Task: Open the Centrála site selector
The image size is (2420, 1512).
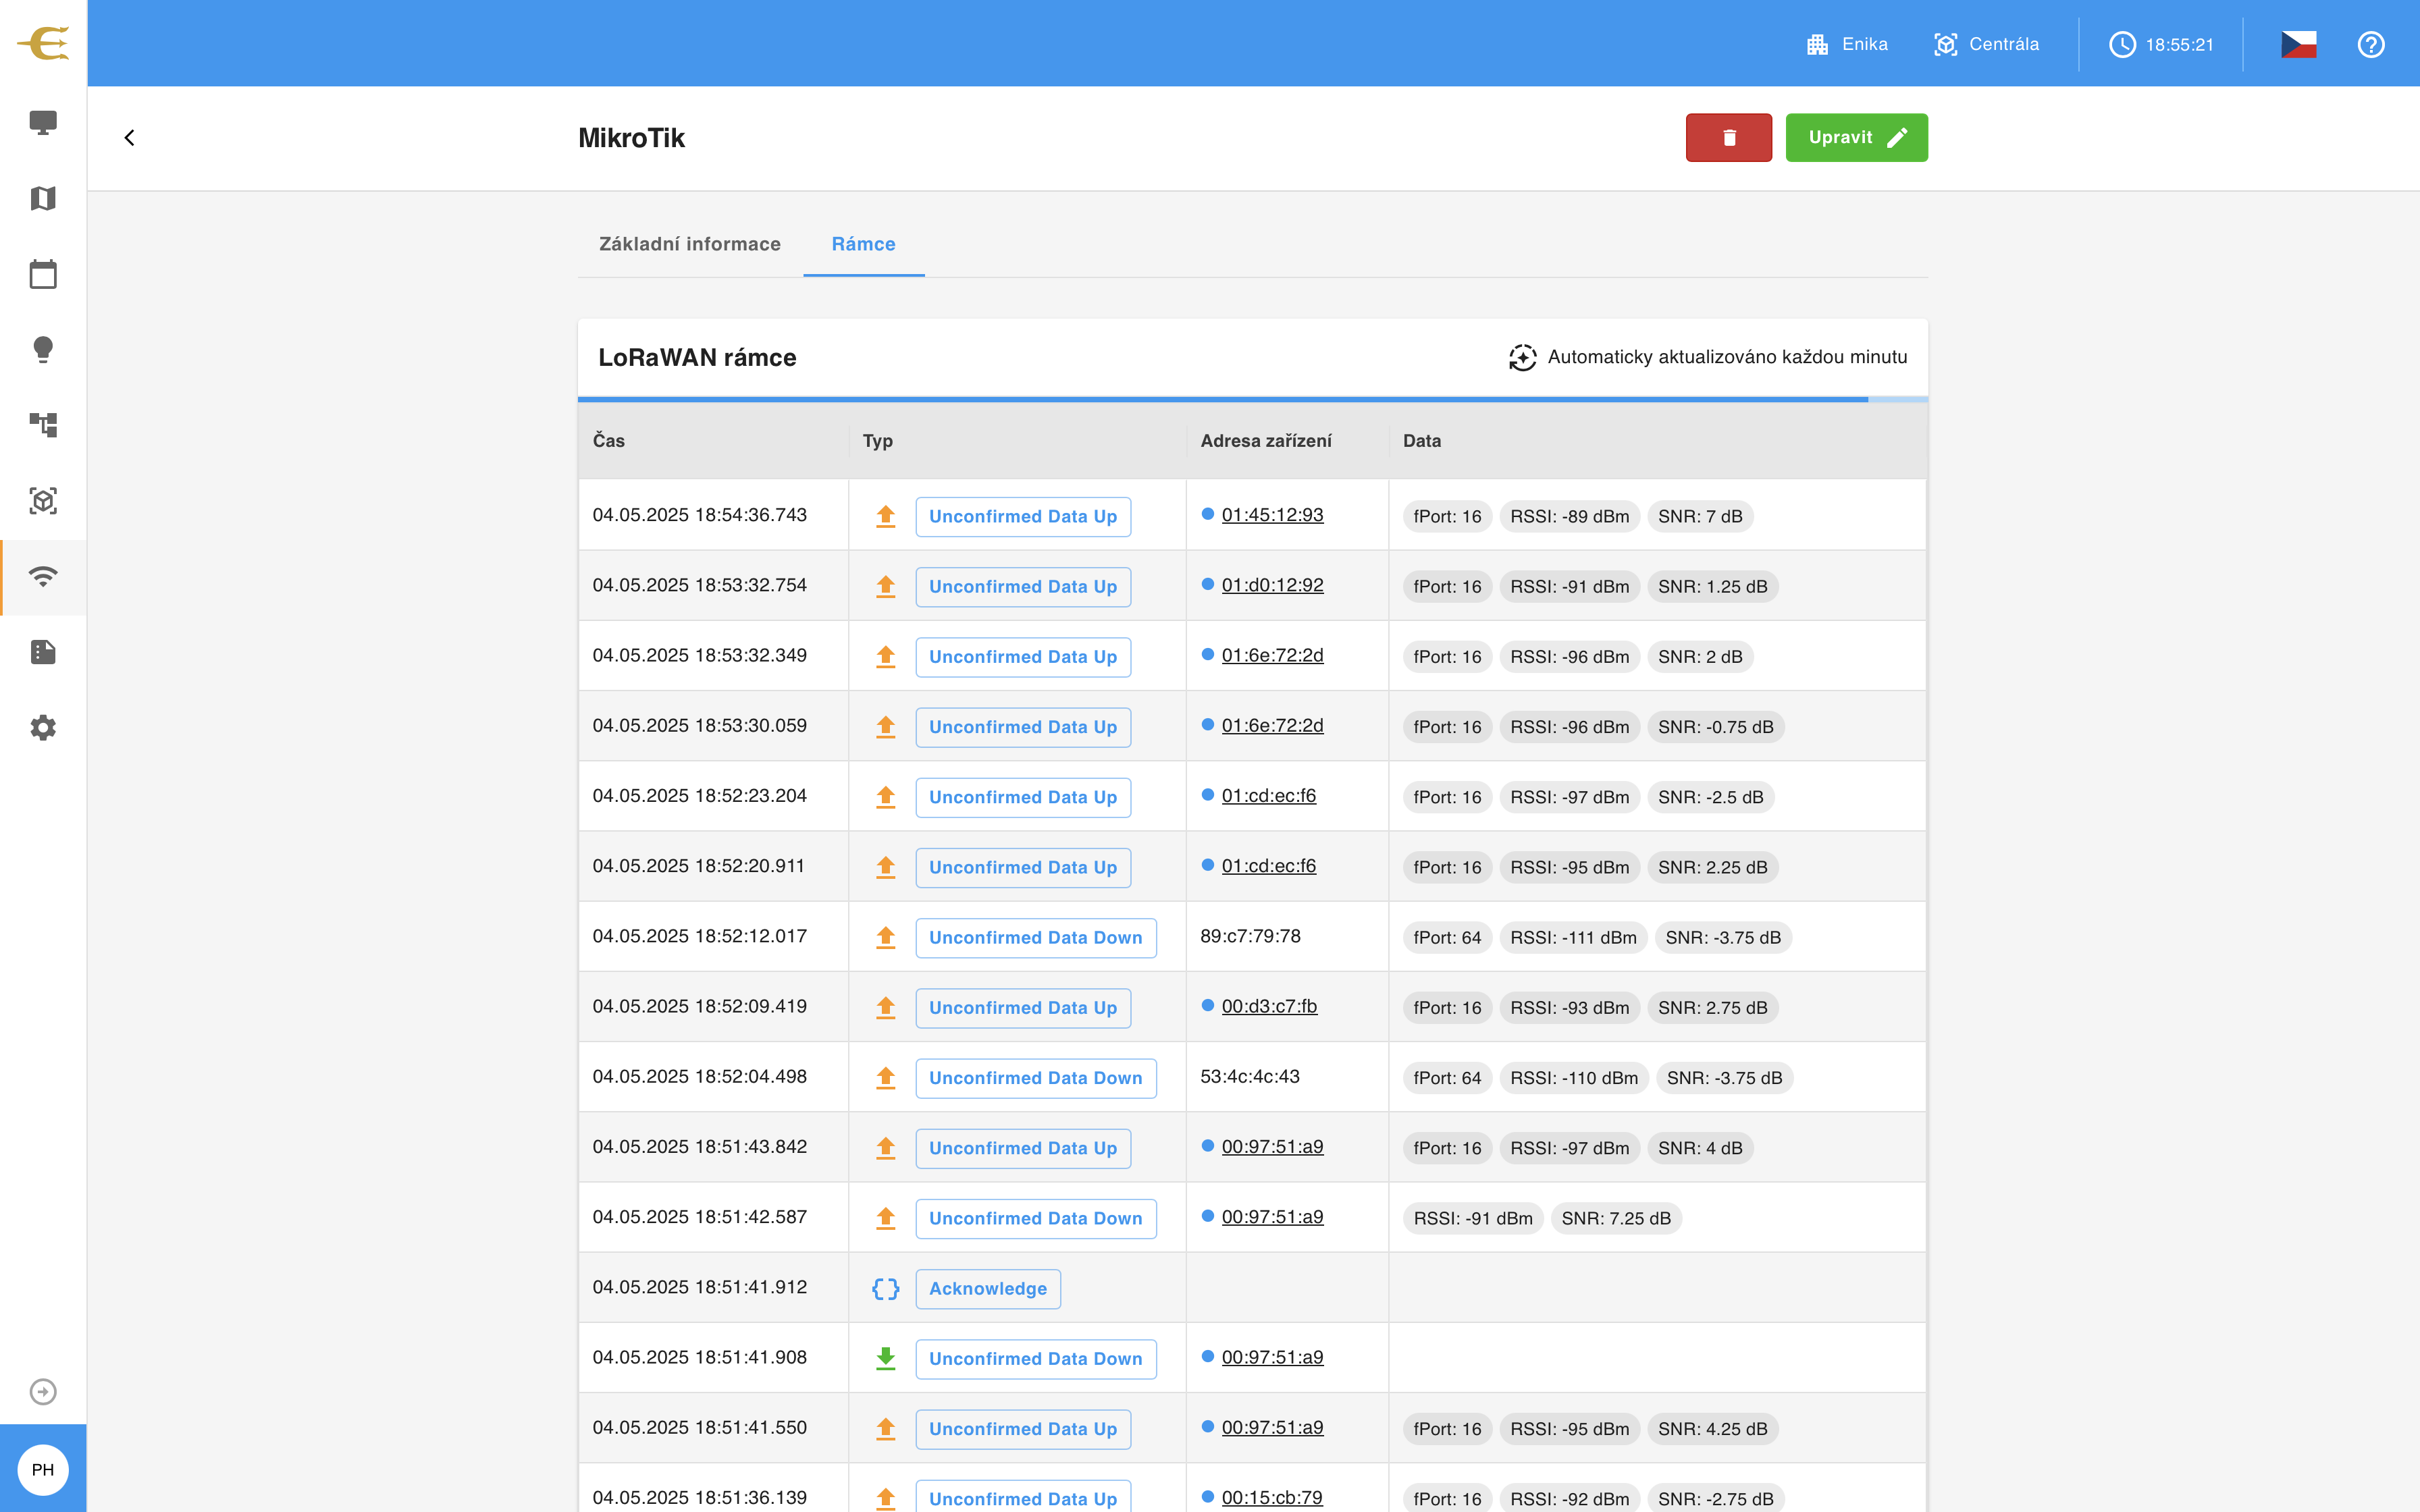Action: 1986,44
